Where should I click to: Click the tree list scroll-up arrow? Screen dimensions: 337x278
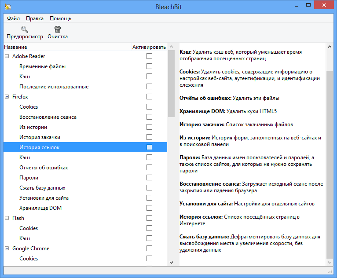point(171,47)
